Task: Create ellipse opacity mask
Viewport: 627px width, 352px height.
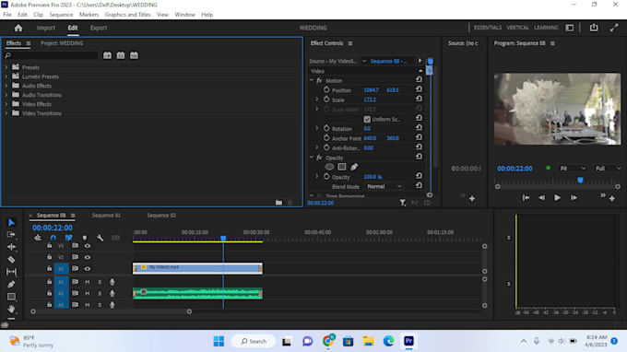Action: 329,167
